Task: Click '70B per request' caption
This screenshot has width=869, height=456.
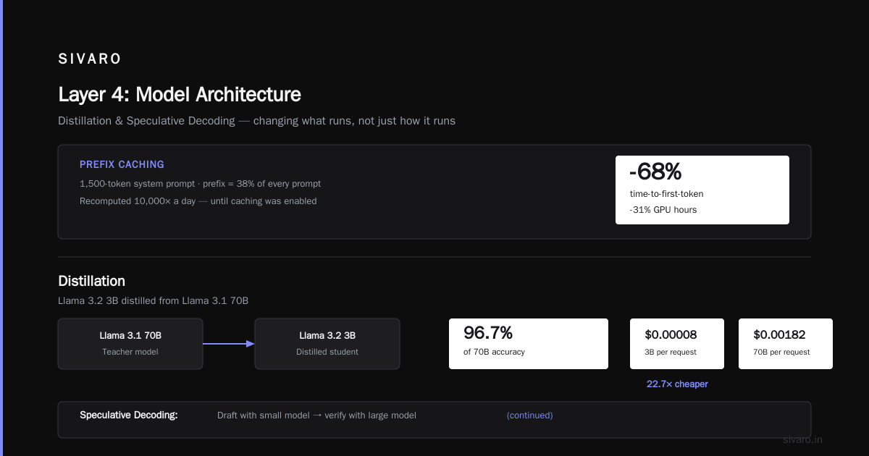Action: (781, 352)
